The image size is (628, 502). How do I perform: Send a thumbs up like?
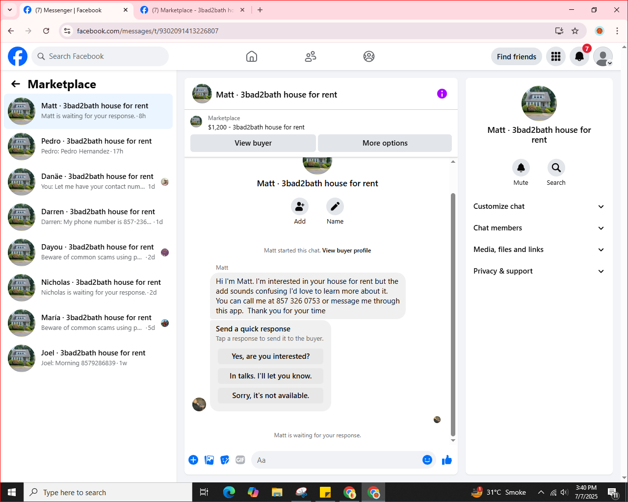click(x=447, y=460)
